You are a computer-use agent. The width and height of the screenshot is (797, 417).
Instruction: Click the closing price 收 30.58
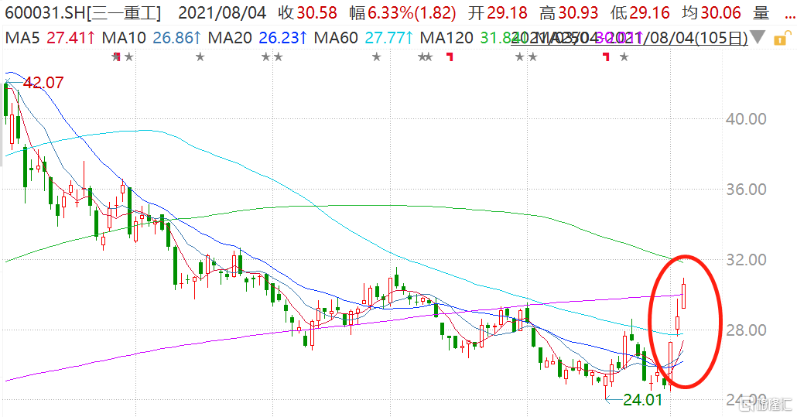tap(307, 12)
